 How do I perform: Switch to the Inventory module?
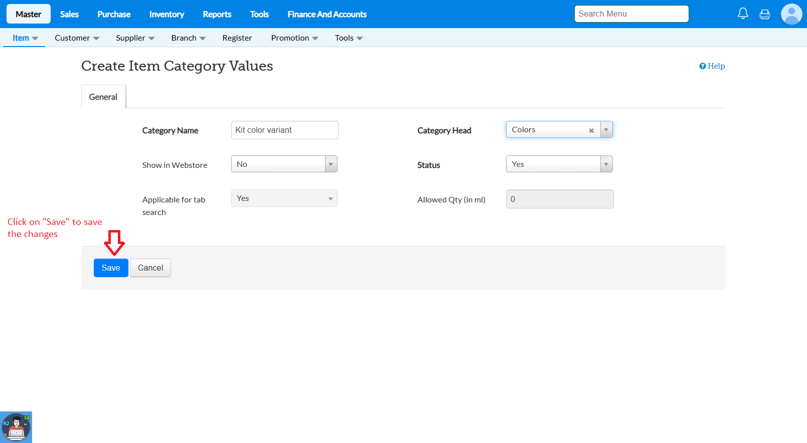coord(167,14)
